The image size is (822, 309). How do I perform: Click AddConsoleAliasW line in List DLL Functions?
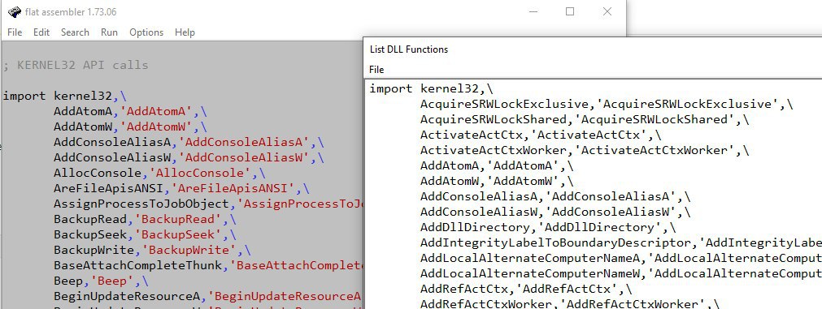pyautogui.click(x=555, y=212)
